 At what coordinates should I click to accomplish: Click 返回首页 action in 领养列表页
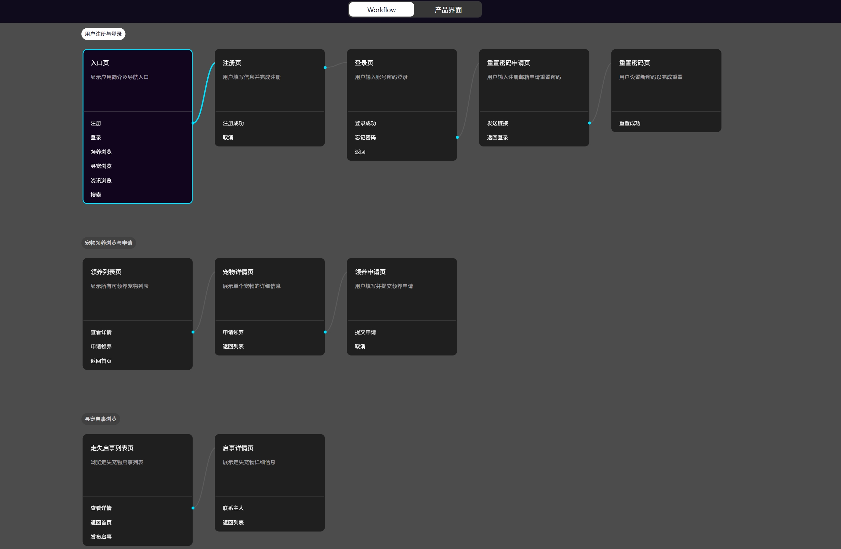(101, 361)
